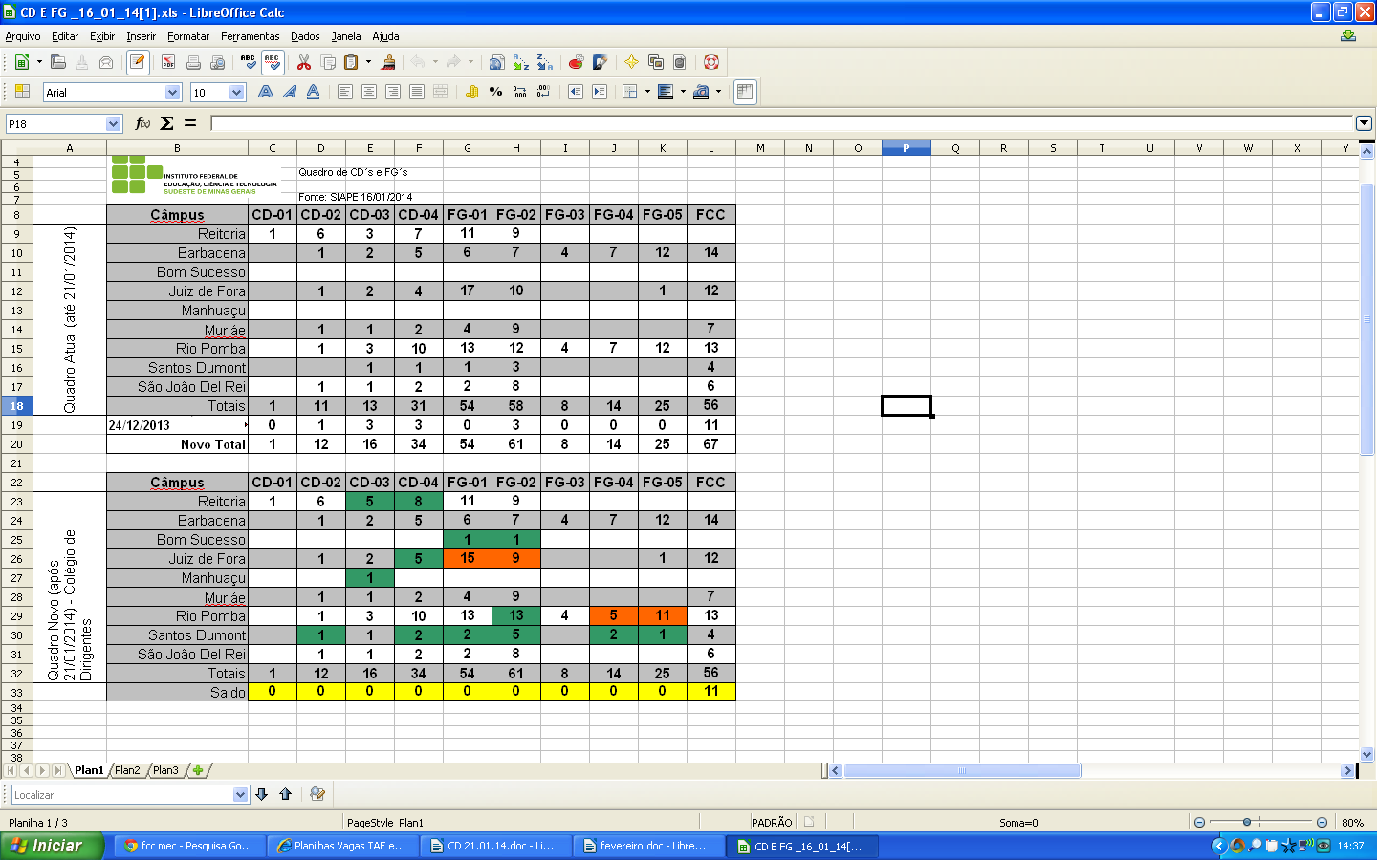
Task: Open background color dropdown arrow
Action: click(x=683, y=92)
